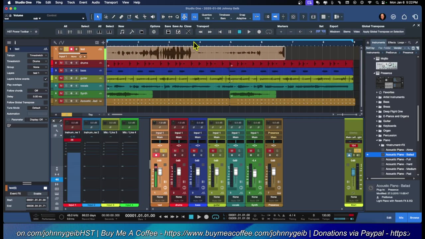Search the browser with the magnifier icon

pyautogui.click(x=409, y=42)
